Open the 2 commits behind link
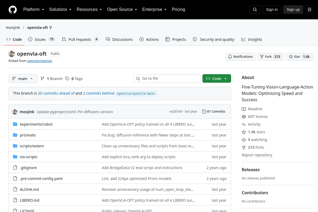 (x=99, y=93)
